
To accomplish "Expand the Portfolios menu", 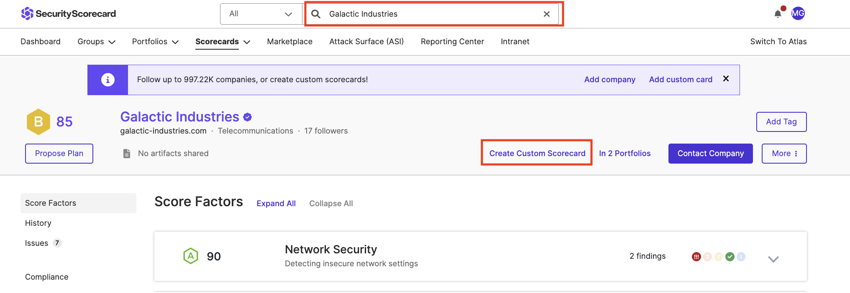I will 155,41.
